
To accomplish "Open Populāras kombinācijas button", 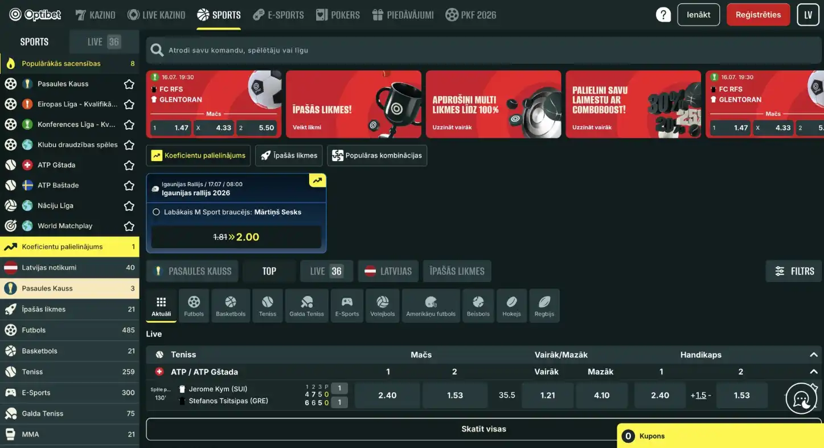I will point(377,155).
